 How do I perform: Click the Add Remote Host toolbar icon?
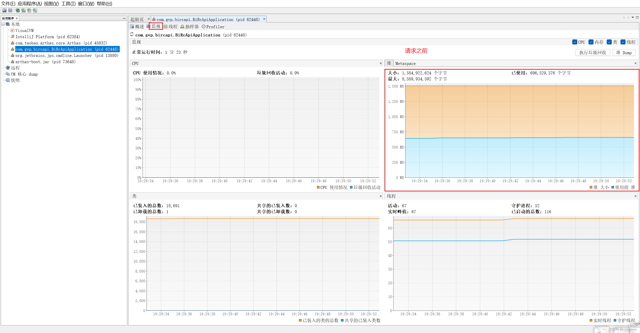point(17,10)
